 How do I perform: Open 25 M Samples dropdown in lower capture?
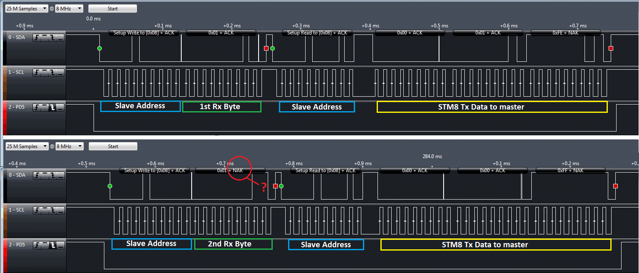(x=28, y=146)
